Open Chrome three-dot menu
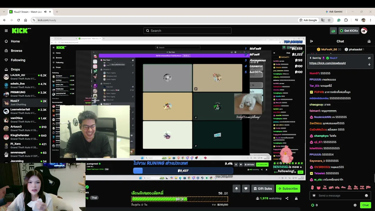Viewport: 375px width, 211px height. point(371,20)
